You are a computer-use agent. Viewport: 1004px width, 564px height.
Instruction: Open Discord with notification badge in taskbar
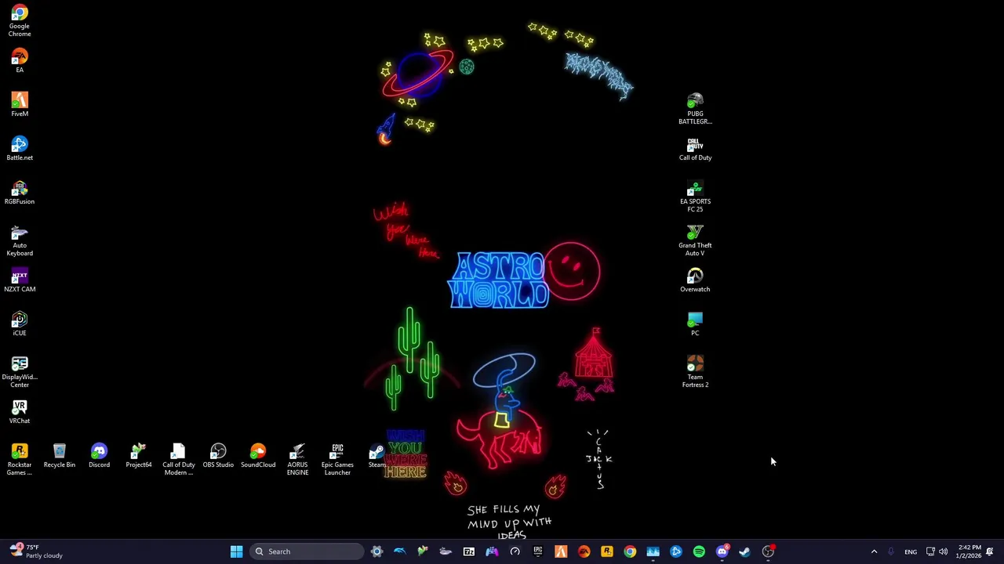coord(722,551)
